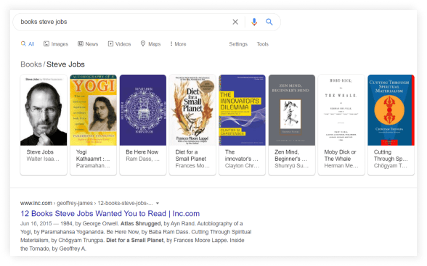This screenshot has height=266, width=427.
Task: Click author name 'Ram Dass, ...'
Action: (x=142, y=159)
